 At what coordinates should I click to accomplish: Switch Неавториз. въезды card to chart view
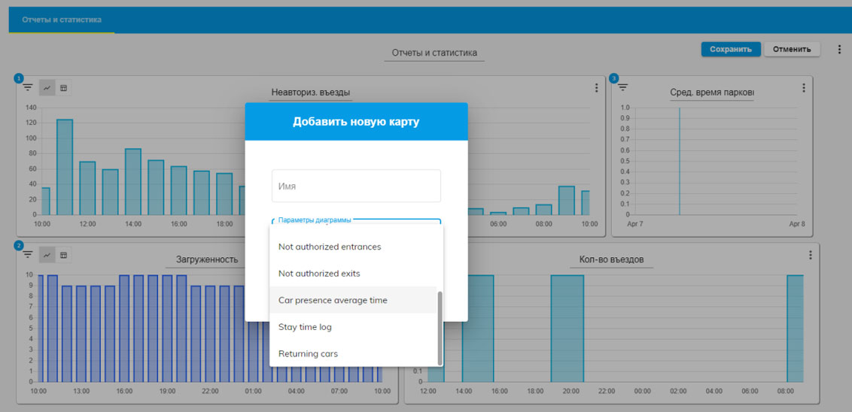47,88
